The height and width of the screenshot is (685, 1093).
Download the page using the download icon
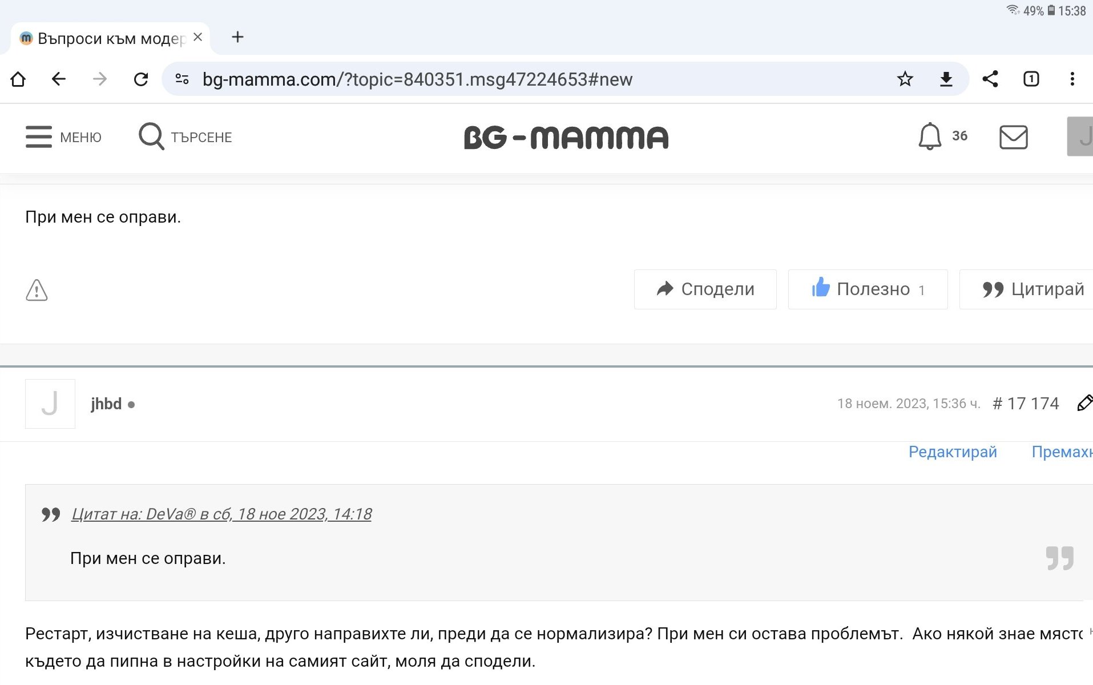pos(946,79)
